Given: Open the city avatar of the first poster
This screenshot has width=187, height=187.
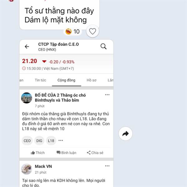Looking at the screenshot, I should click(x=26, y=98).
